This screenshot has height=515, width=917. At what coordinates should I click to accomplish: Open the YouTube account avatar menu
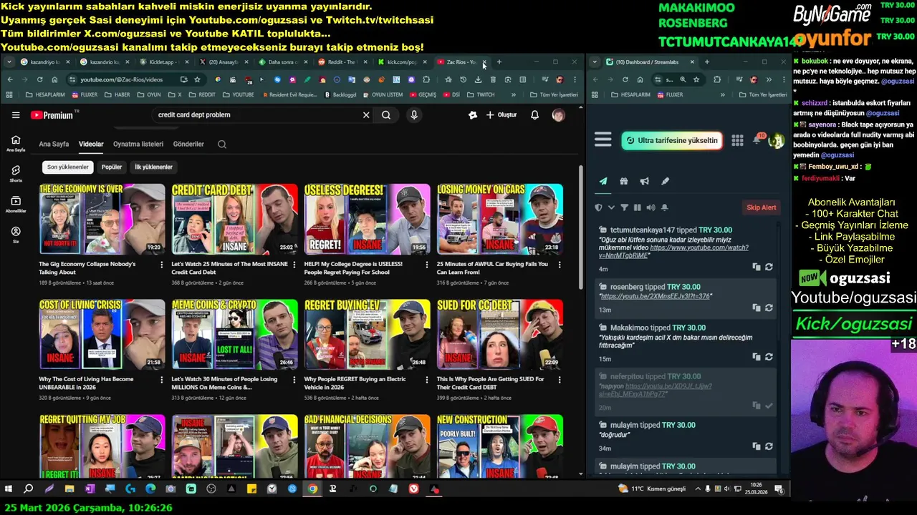pos(558,114)
